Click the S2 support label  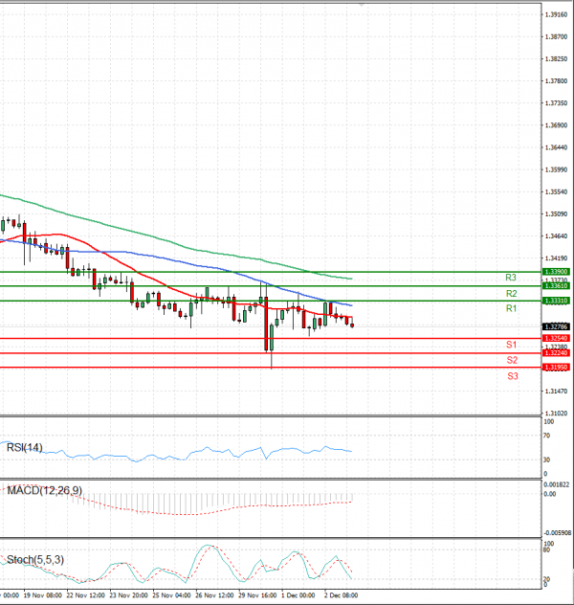click(x=512, y=360)
